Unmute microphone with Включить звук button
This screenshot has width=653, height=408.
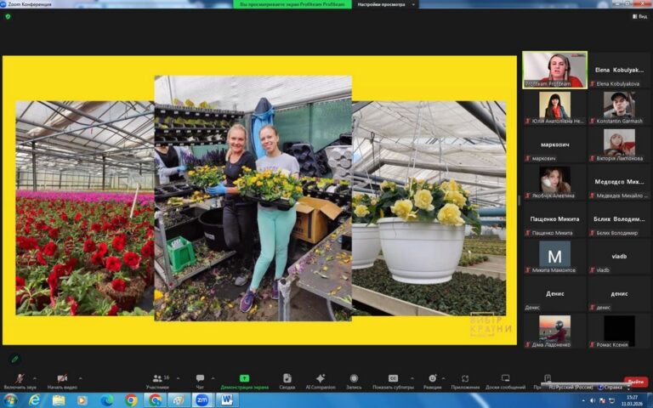[x=19, y=379]
